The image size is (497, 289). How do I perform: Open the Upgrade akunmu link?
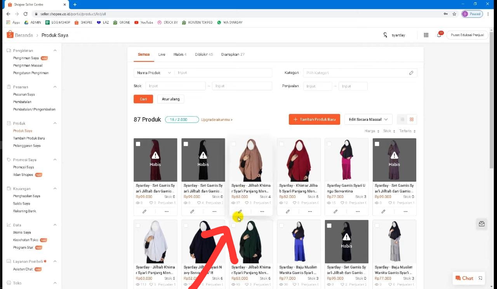coord(216,120)
